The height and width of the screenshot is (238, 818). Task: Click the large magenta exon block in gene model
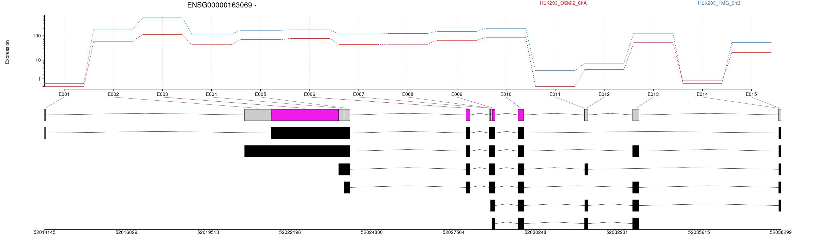305,115
